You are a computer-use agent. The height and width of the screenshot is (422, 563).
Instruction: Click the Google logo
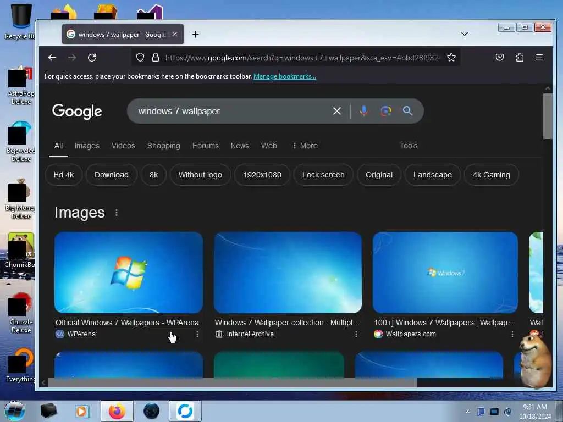77,111
